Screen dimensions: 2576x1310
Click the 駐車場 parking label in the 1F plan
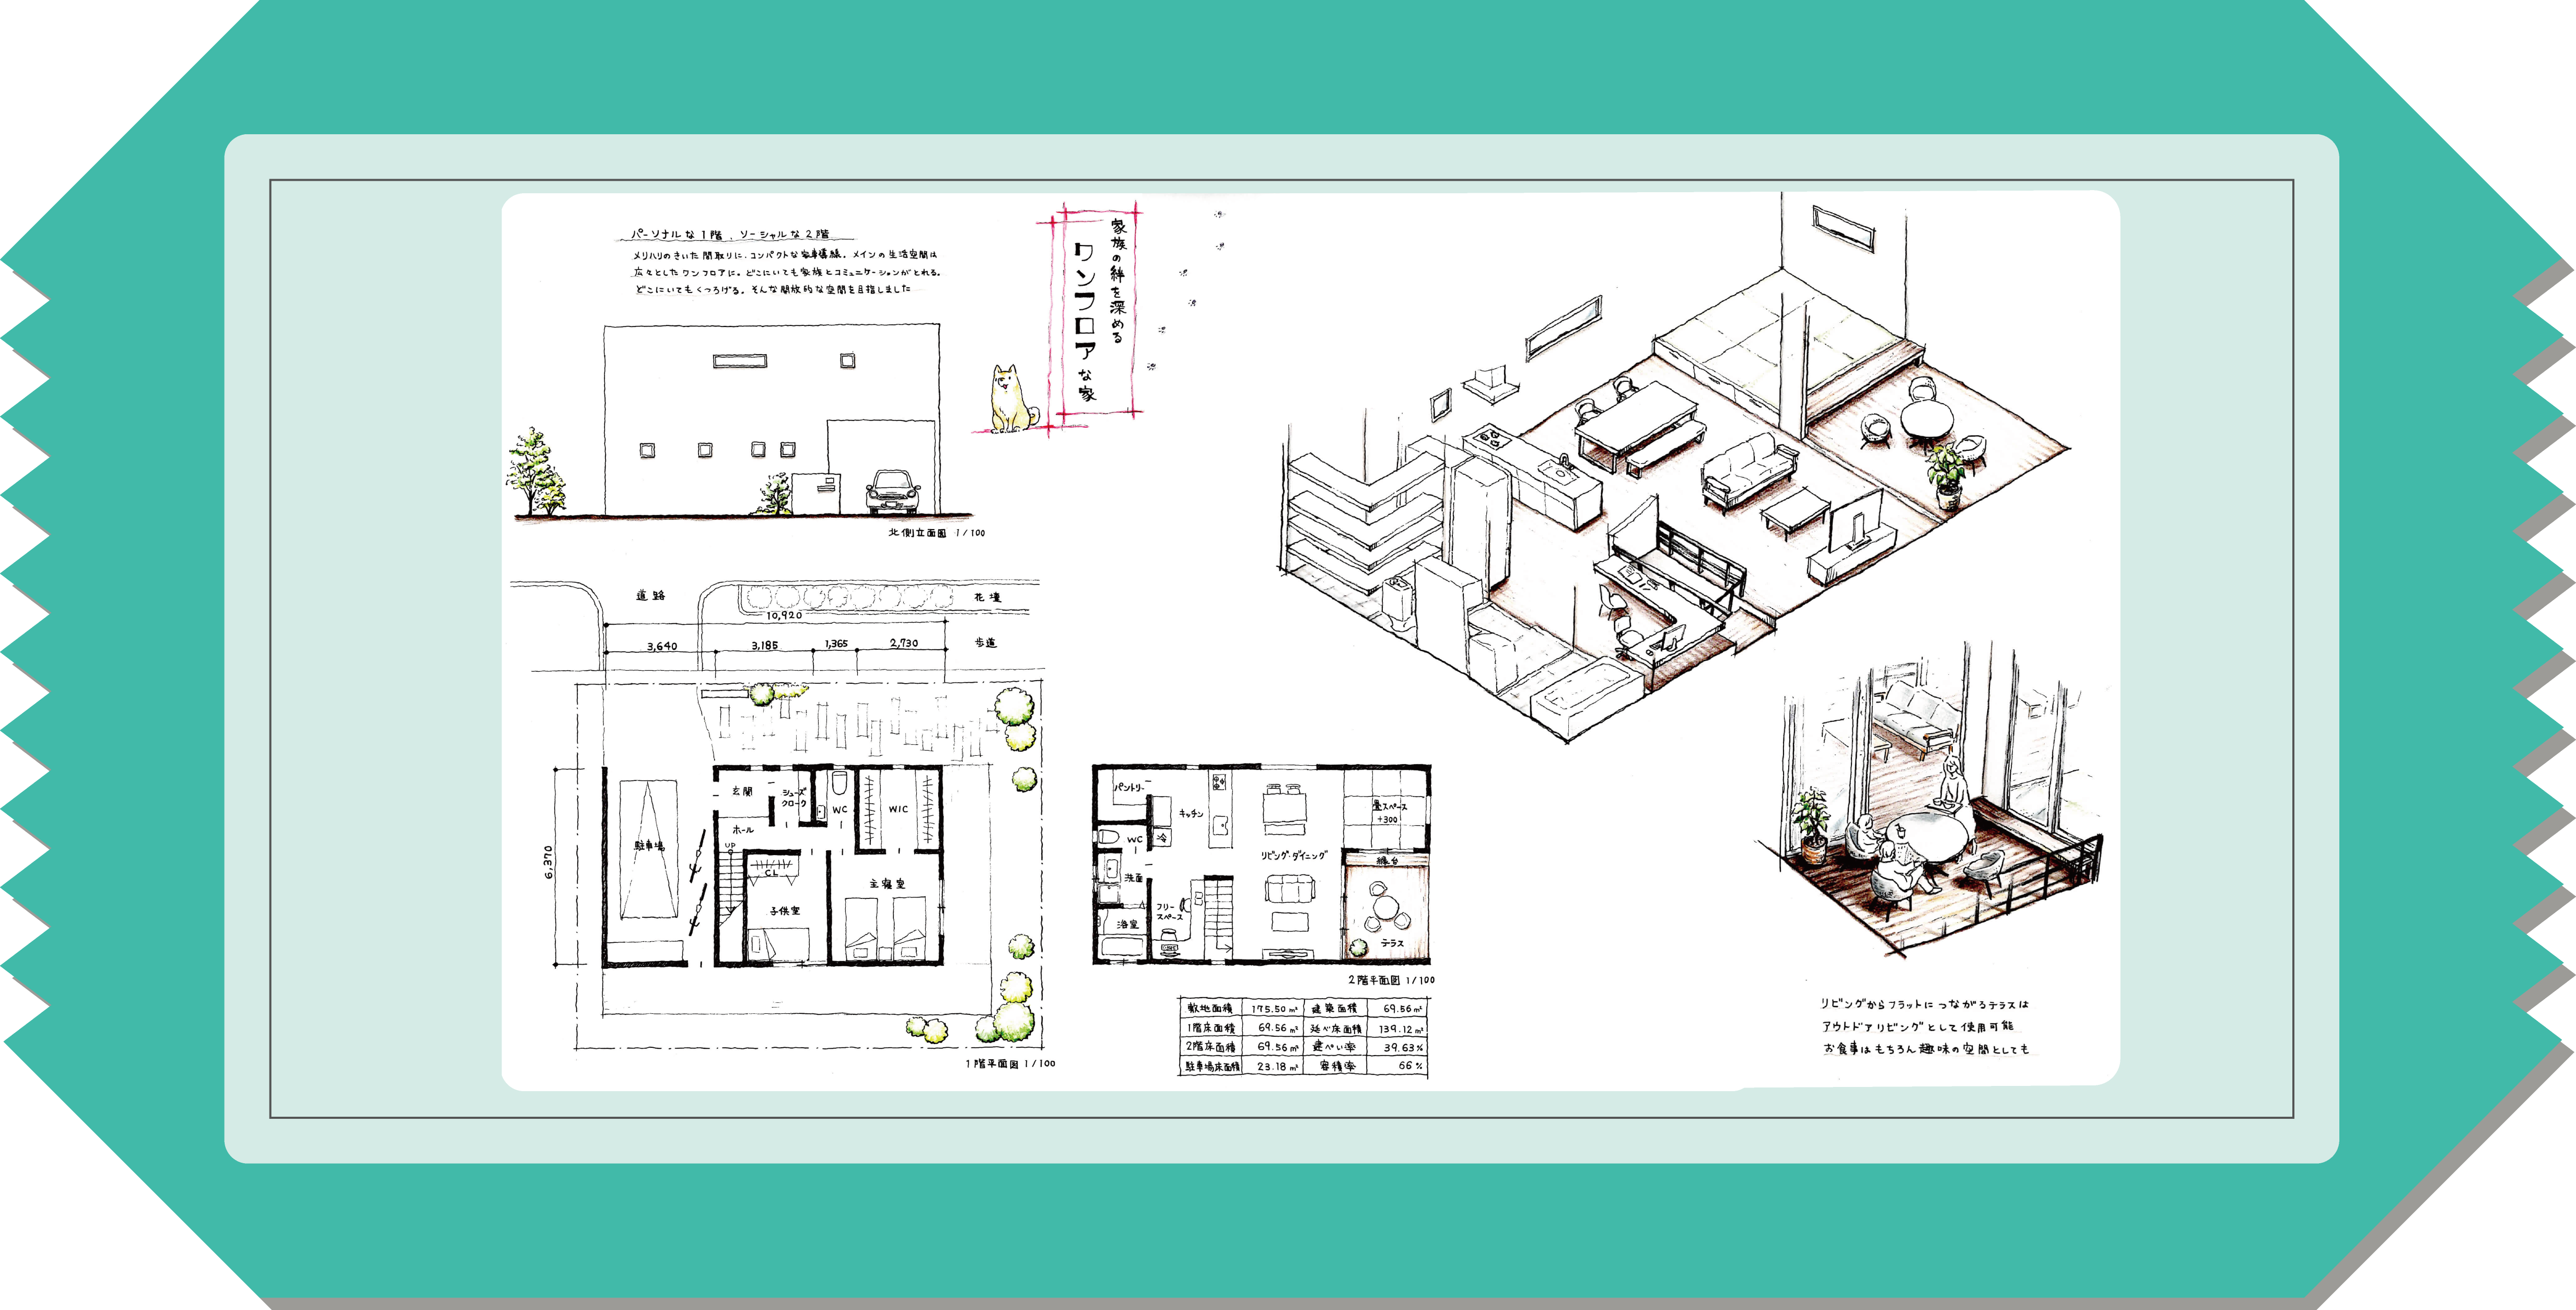pyautogui.click(x=649, y=846)
